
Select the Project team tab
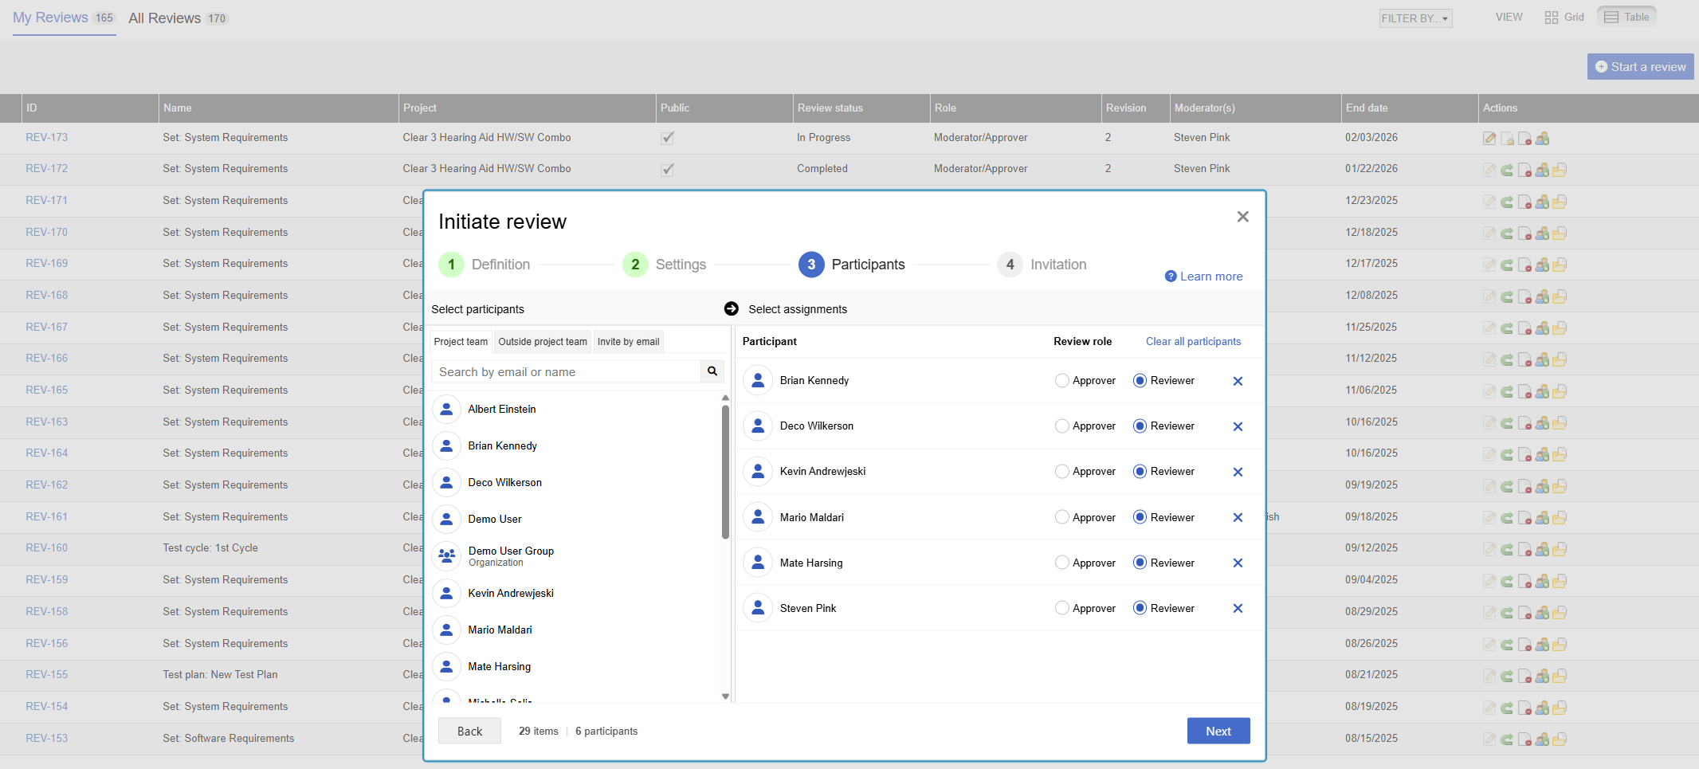tap(461, 342)
